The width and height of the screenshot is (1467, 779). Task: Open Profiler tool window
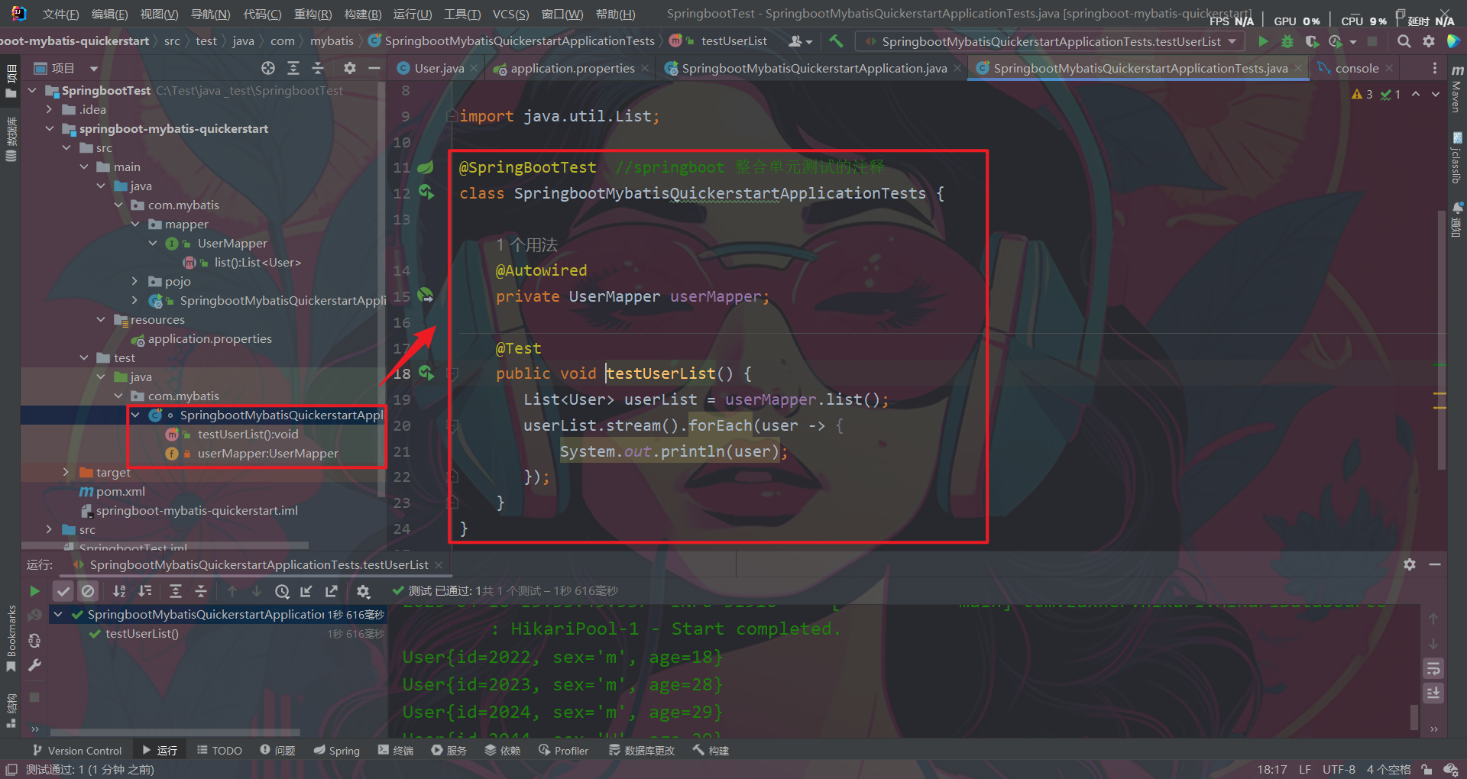563,751
